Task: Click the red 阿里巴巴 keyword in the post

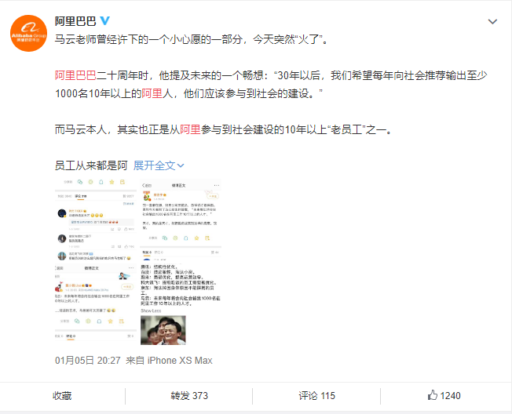Action: point(75,75)
